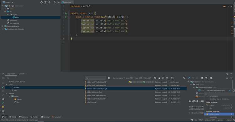Collapse the origin remote folder

click(x=9, y=96)
